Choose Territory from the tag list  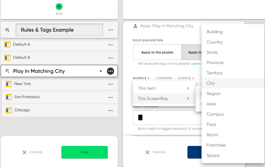pos(233,73)
